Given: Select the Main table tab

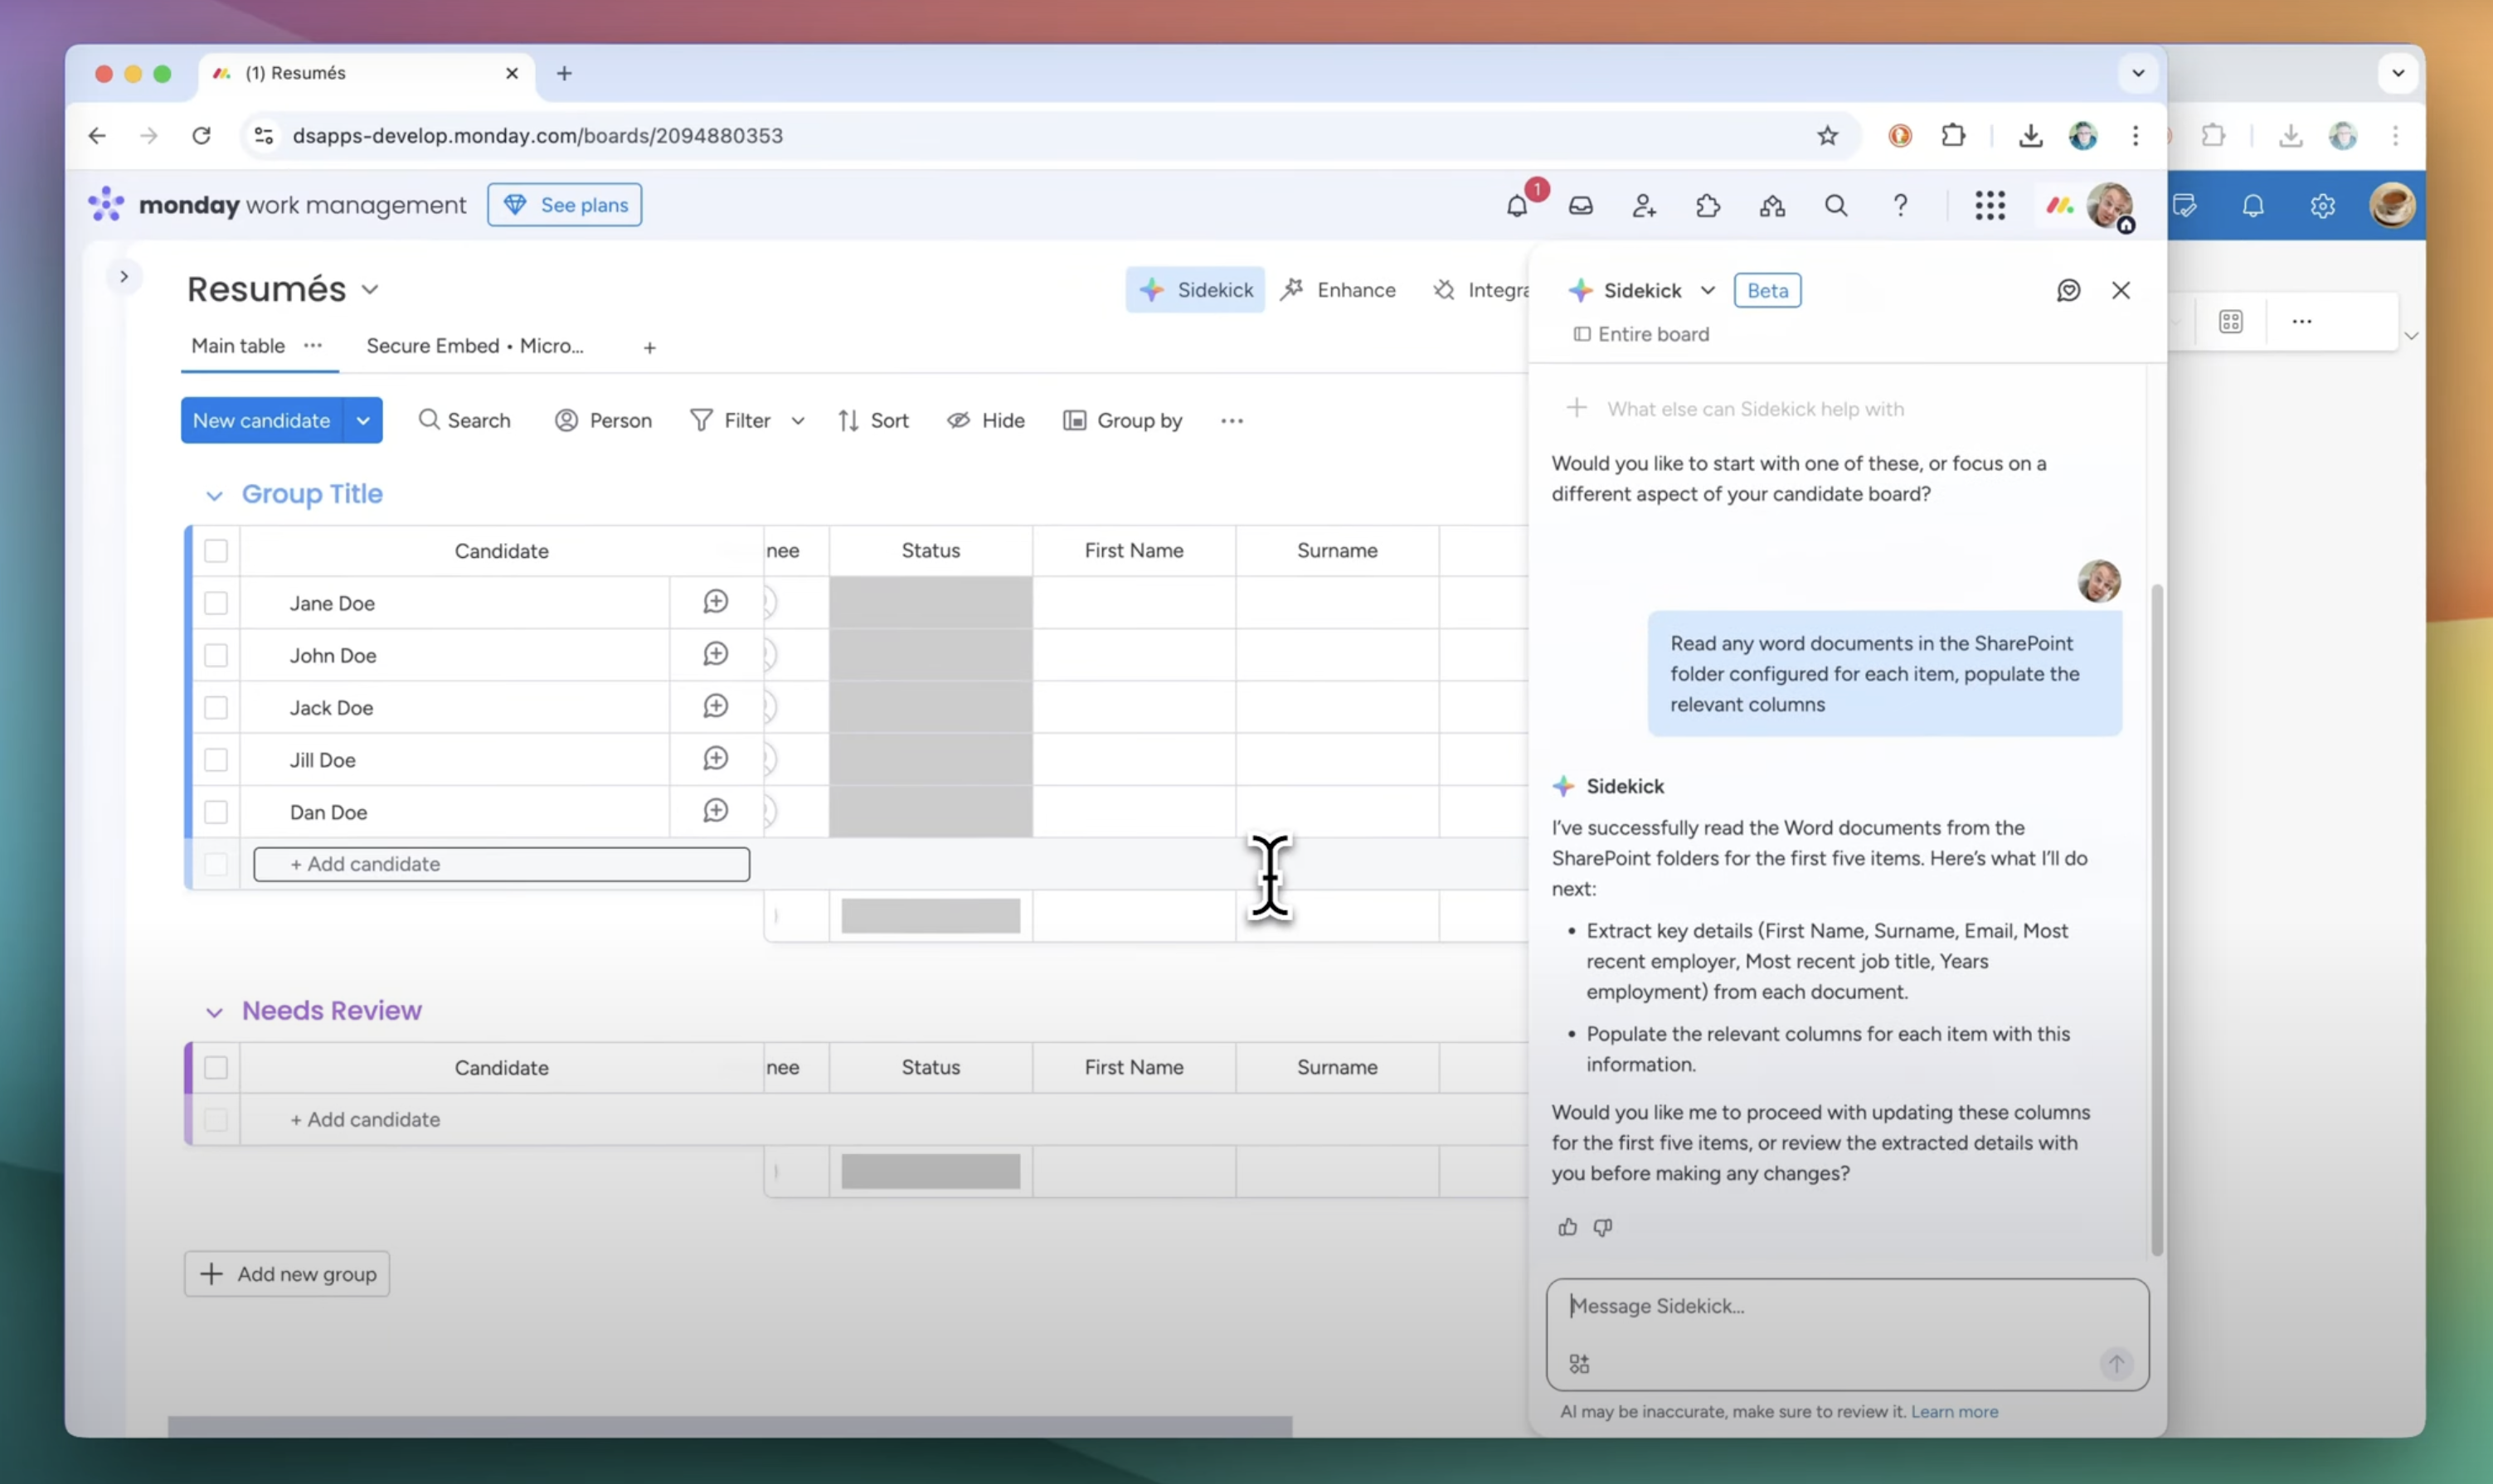Looking at the screenshot, I should click(x=238, y=346).
